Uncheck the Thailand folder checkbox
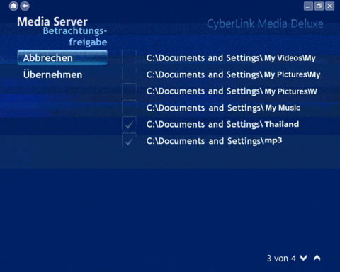The image size is (340, 272). [x=129, y=124]
